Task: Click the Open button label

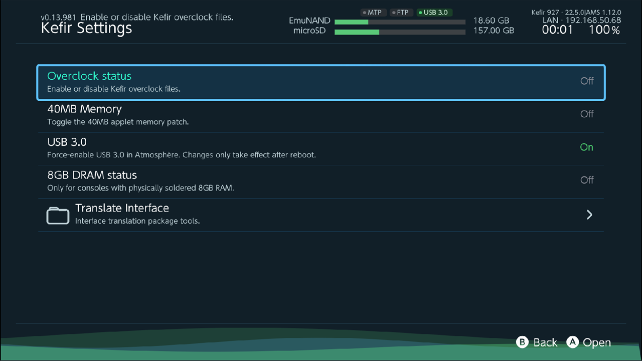Action: point(597,342)
